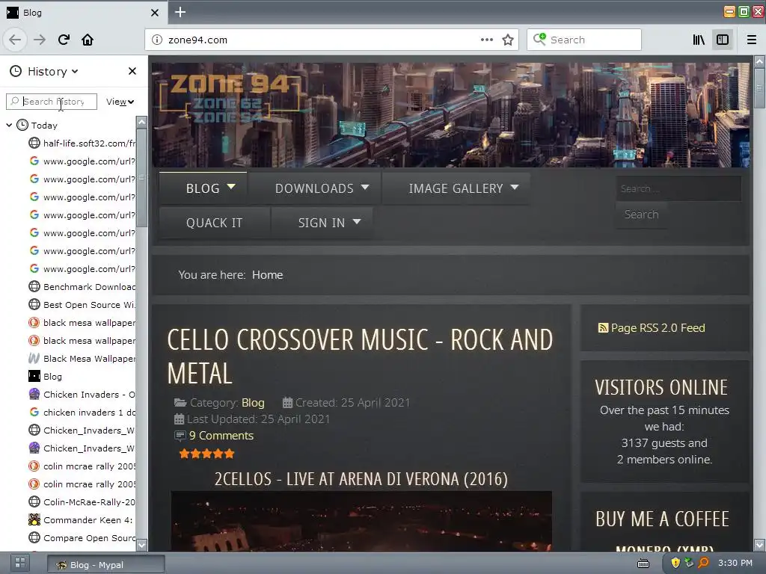Open Chicken Invaders - O history entry

pos(82,395)
